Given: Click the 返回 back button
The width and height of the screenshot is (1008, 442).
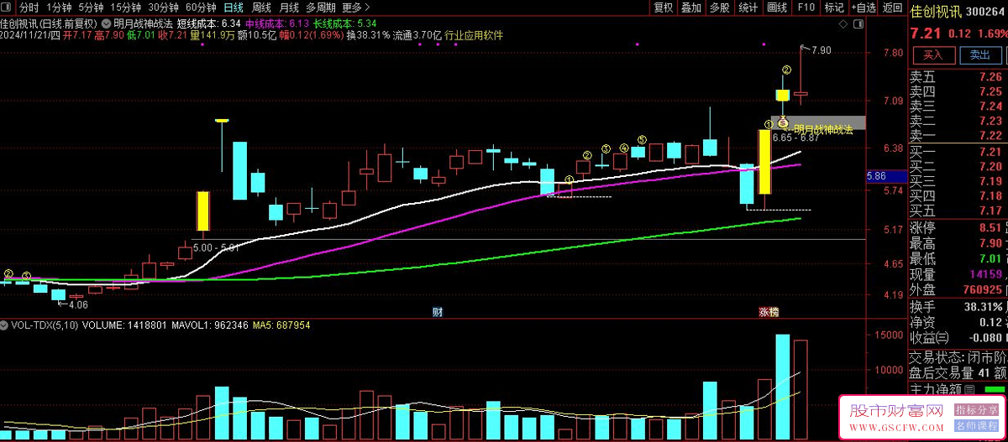Looking at the screenshot, I should tap(892, 8).
